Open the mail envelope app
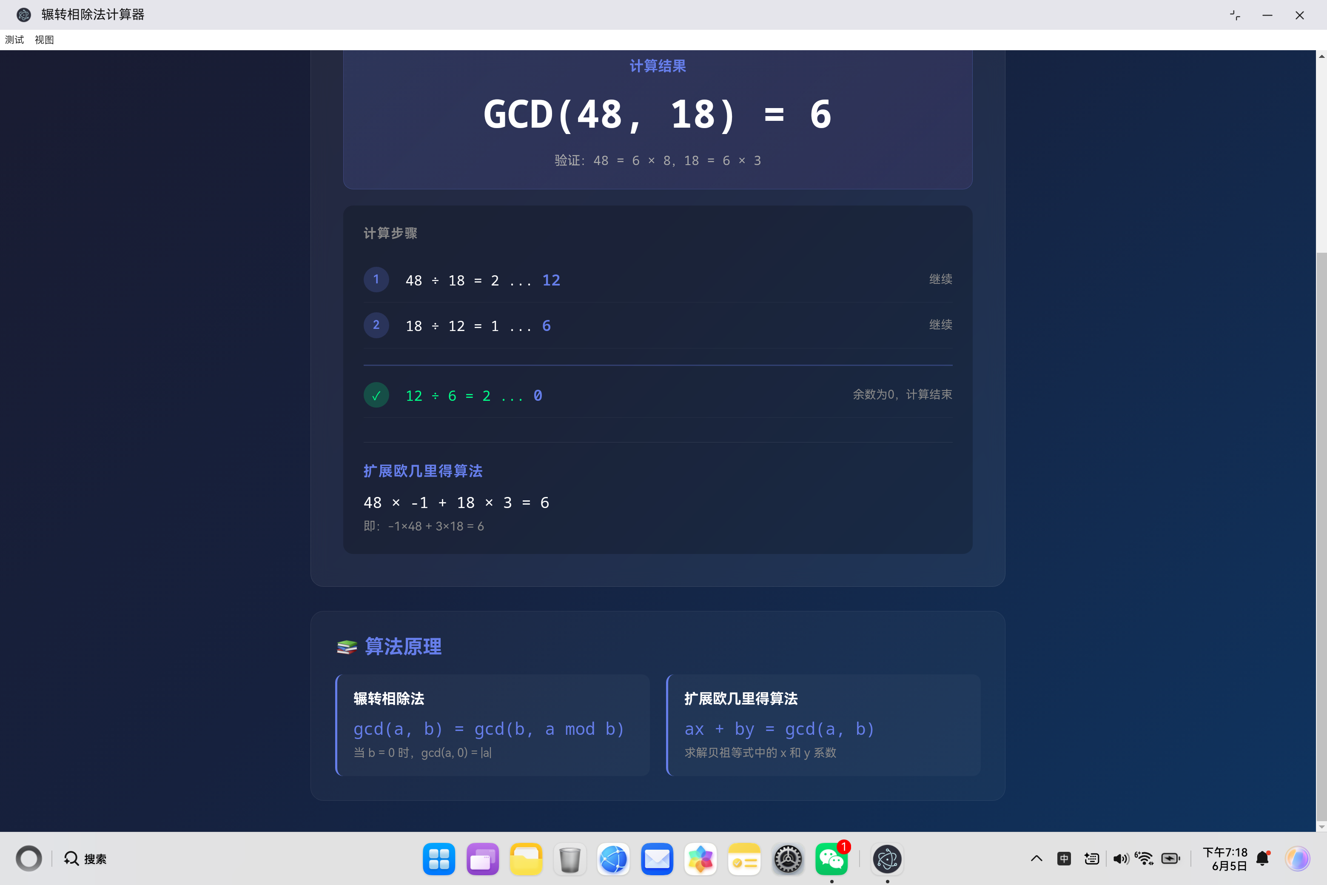 657,859
